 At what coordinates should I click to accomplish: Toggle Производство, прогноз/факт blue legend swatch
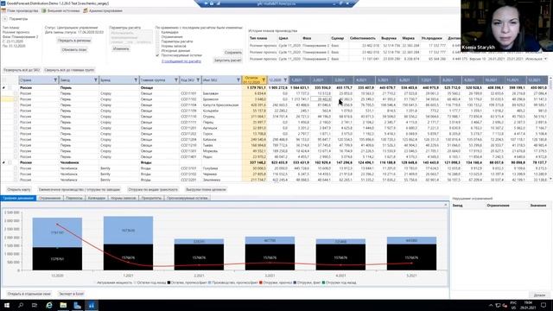point(209,282)
